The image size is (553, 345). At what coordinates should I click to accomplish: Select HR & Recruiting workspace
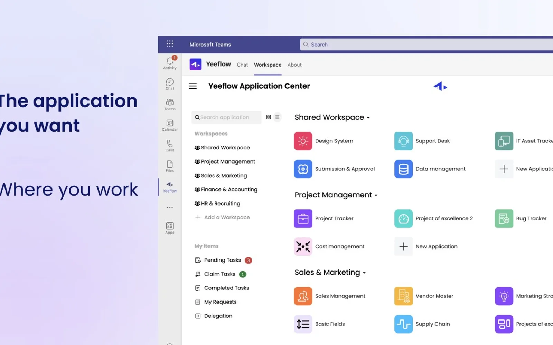click(217, 204)
